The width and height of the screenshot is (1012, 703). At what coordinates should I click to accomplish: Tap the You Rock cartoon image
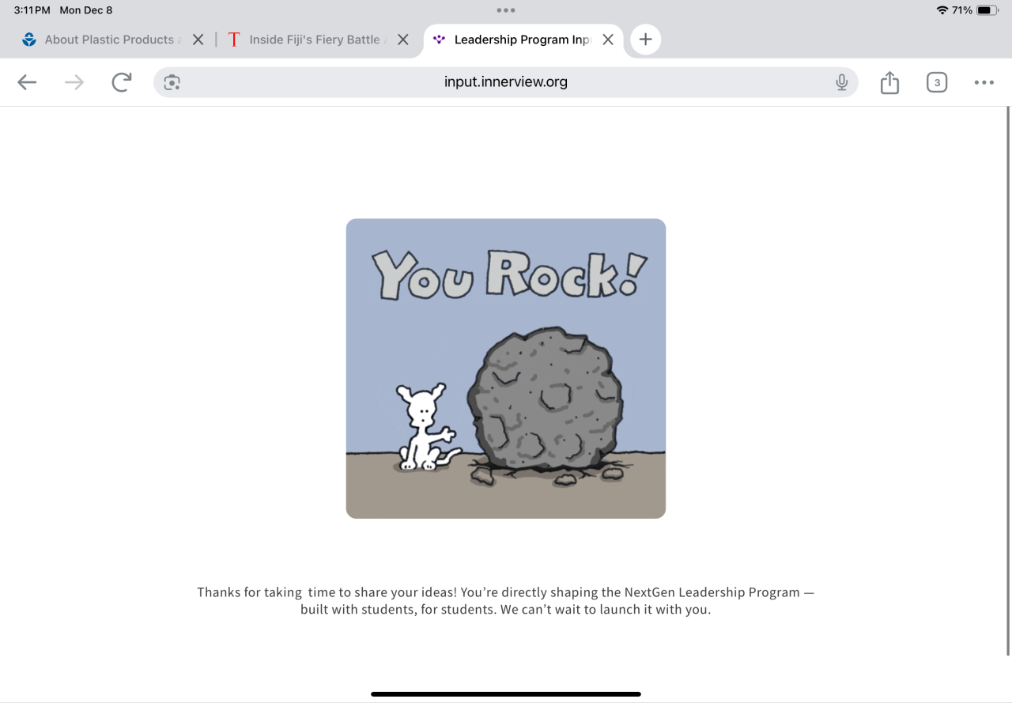point(506,369)
